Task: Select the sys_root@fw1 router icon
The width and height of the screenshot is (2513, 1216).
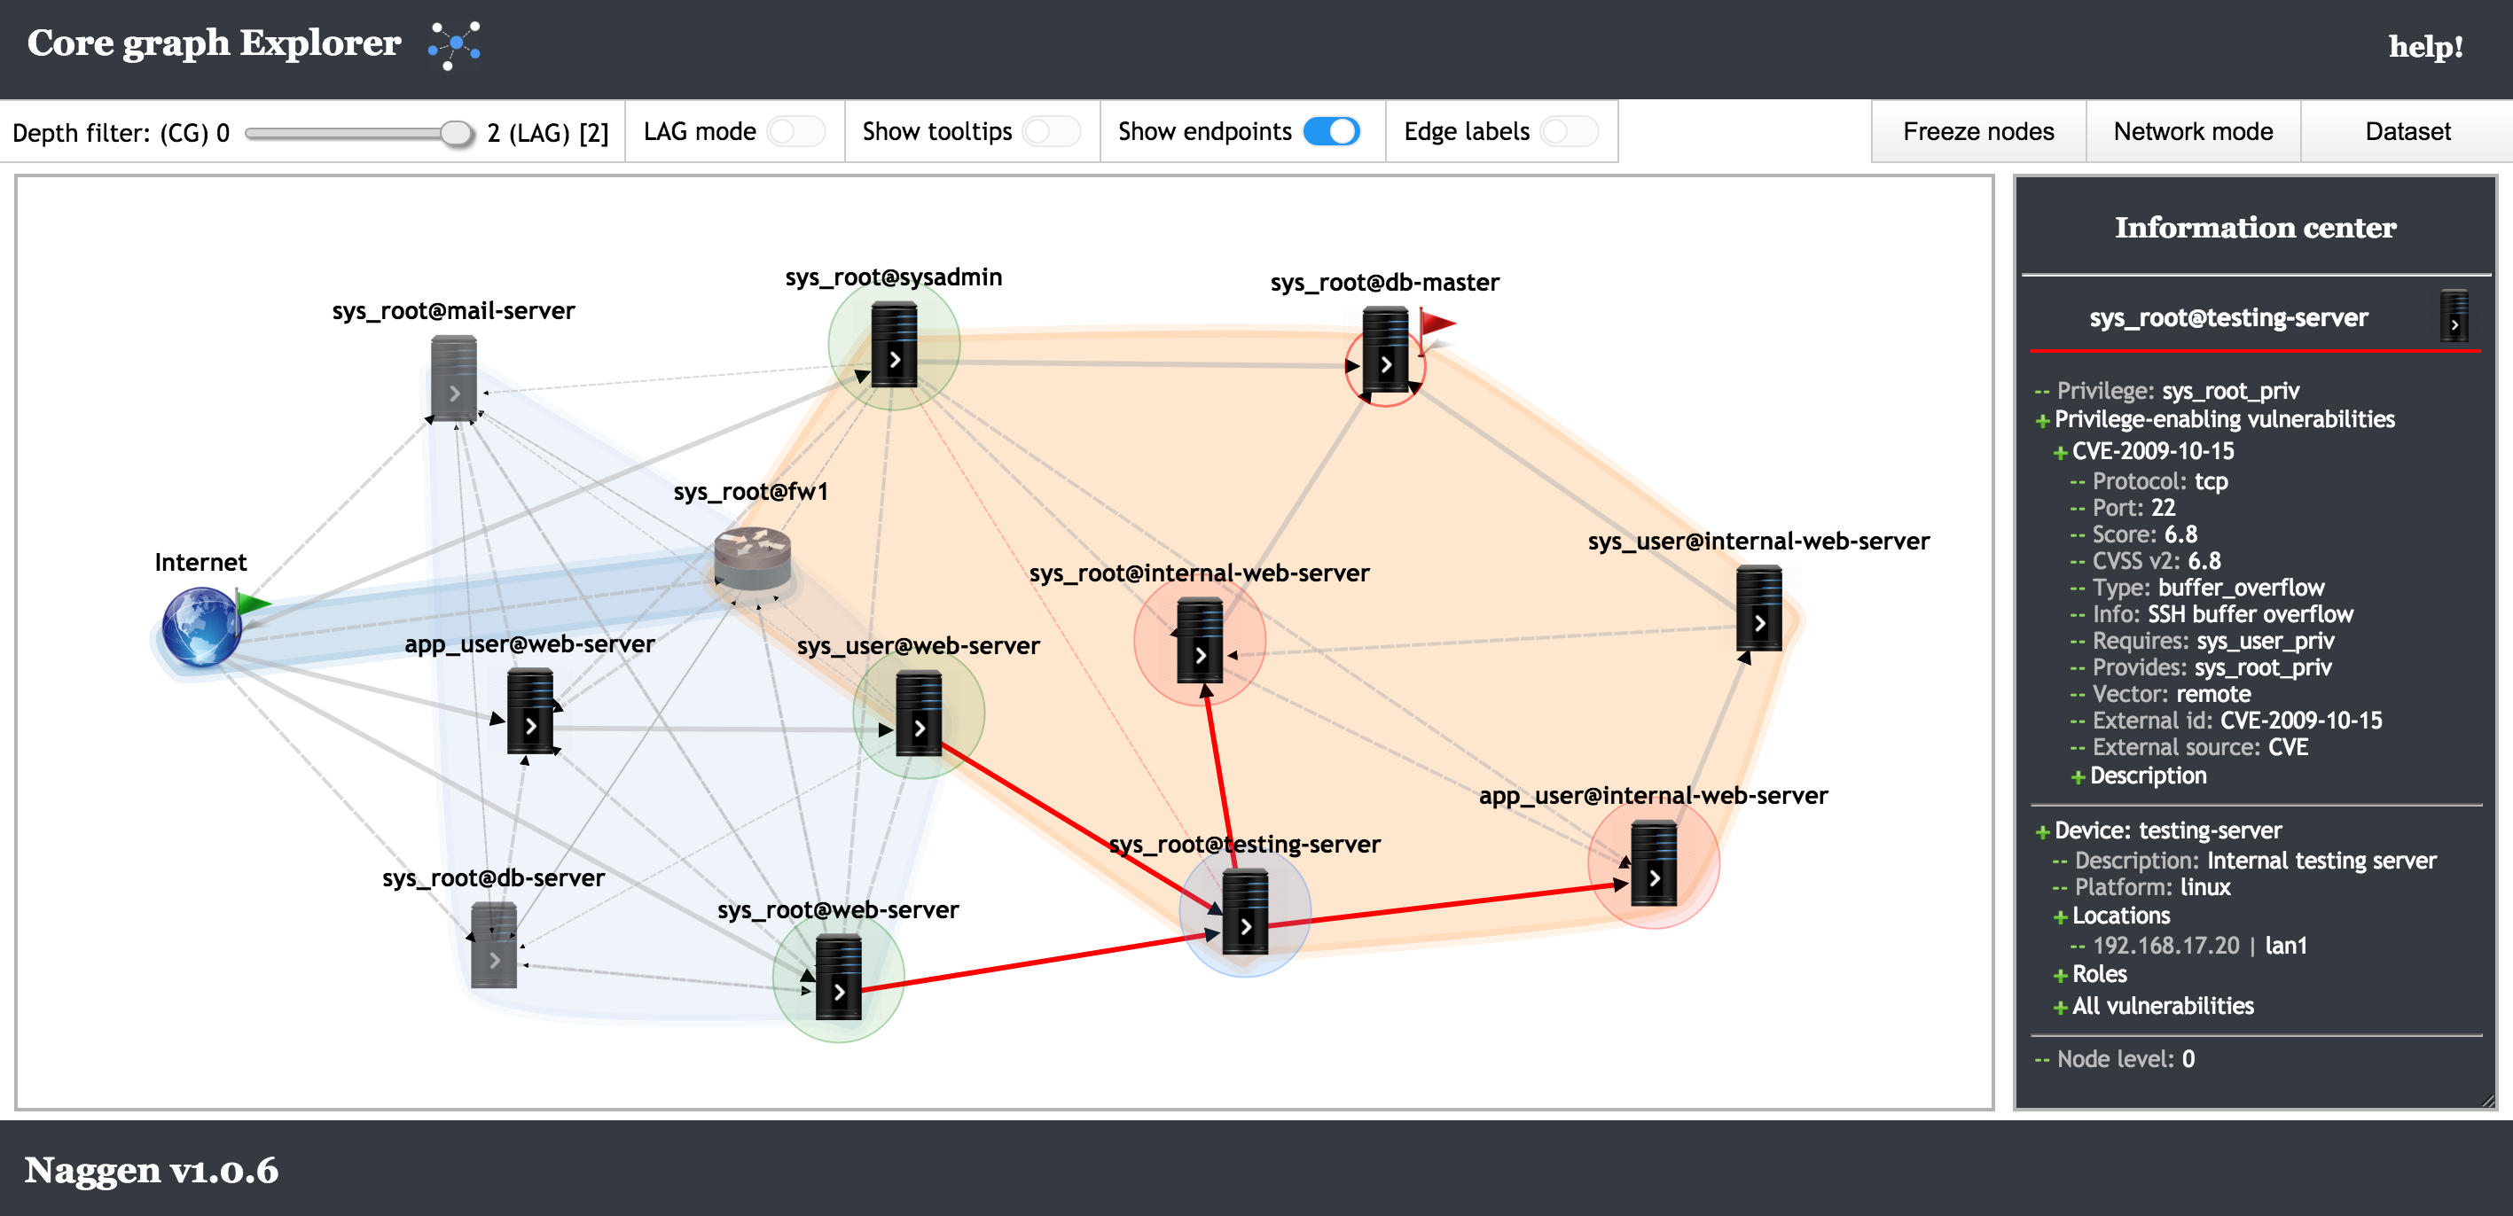Action: coord(751,558)
